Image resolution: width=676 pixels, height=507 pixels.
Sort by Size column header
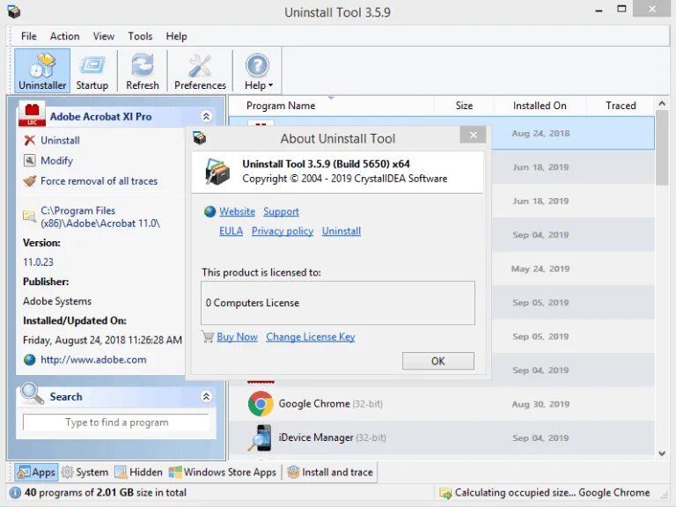pos(464,106)
